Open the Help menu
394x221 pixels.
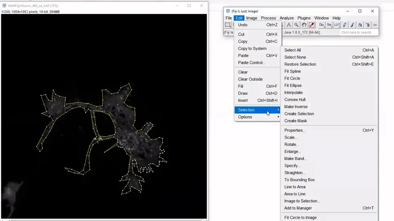click(336, 18)
